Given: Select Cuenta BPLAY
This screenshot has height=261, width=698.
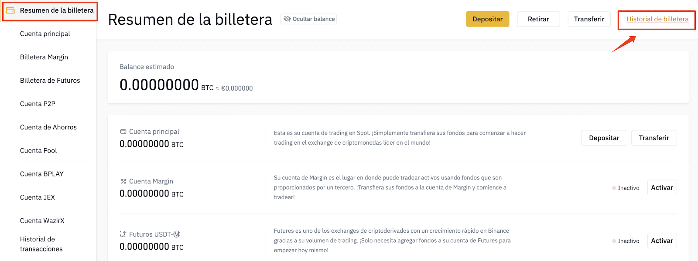Looking at the screenshot, I should pyautogui.click(x=42, y=174).
